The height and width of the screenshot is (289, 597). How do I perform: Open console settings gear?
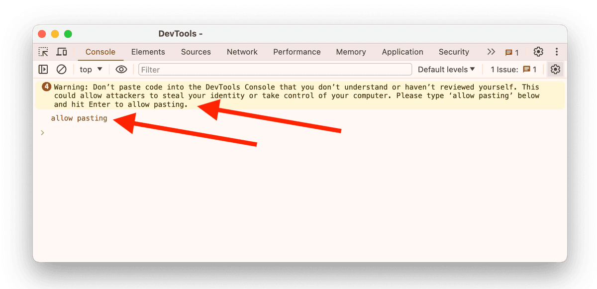(556, 70)
